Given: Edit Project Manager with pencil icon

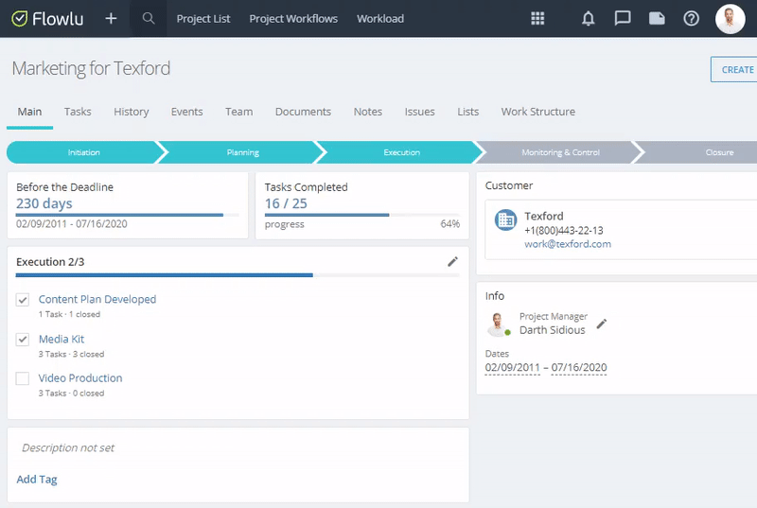Looking at the screenshot, I should point(601,324).
